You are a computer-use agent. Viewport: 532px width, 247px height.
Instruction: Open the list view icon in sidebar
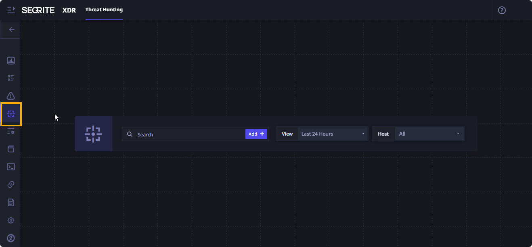(11, 78)
